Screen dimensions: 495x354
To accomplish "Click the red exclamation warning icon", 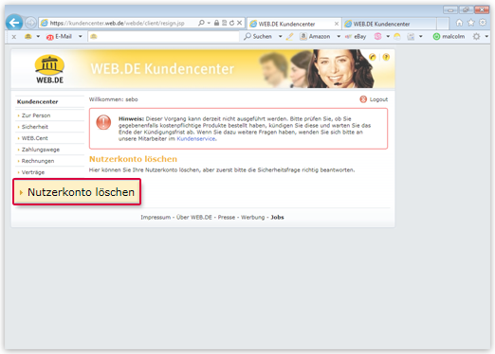I will [x=103, y=122].
